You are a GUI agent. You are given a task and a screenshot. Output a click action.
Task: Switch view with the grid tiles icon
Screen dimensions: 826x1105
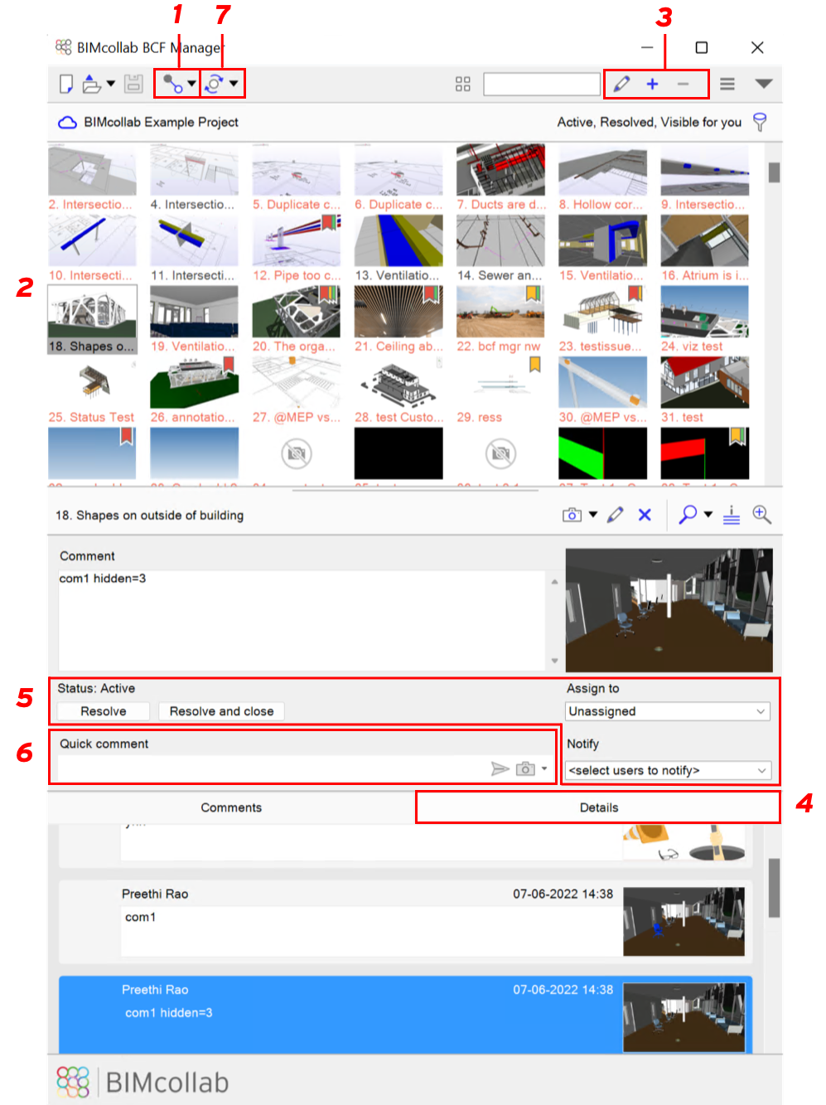(463, 84)
